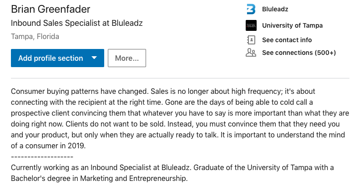Click the contact info address book icon
The height and width of the screenshot is (190, 359).
point(251,40)
